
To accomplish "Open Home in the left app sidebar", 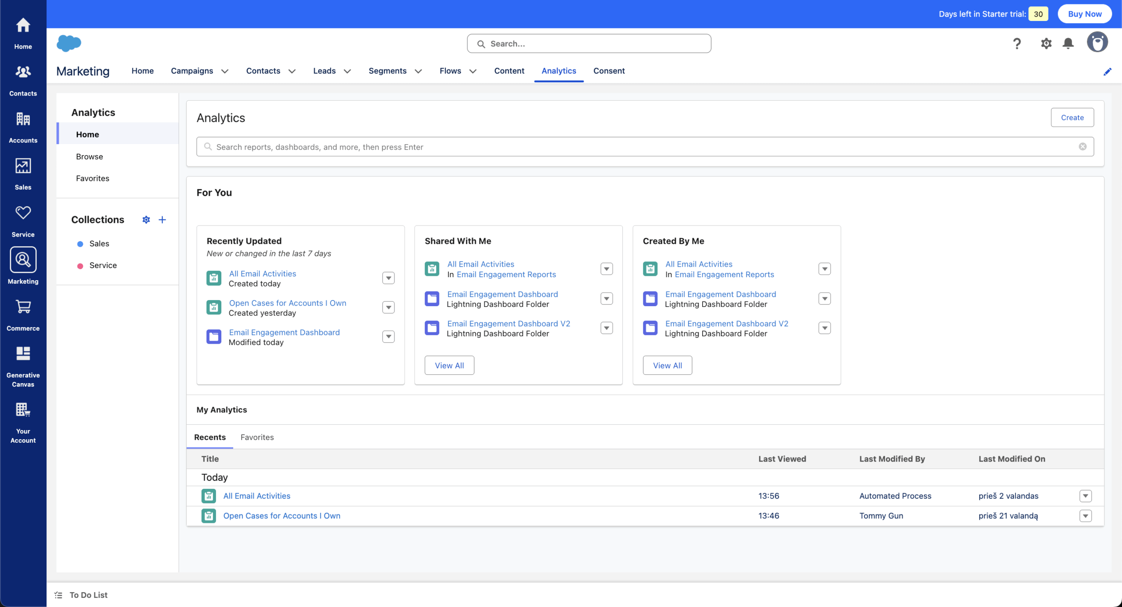I will [x=23, y=33].
